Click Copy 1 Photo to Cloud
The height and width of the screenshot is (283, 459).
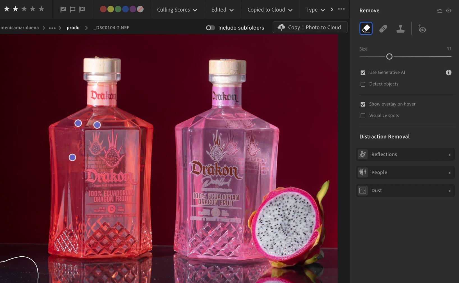(x=310, y=27)
